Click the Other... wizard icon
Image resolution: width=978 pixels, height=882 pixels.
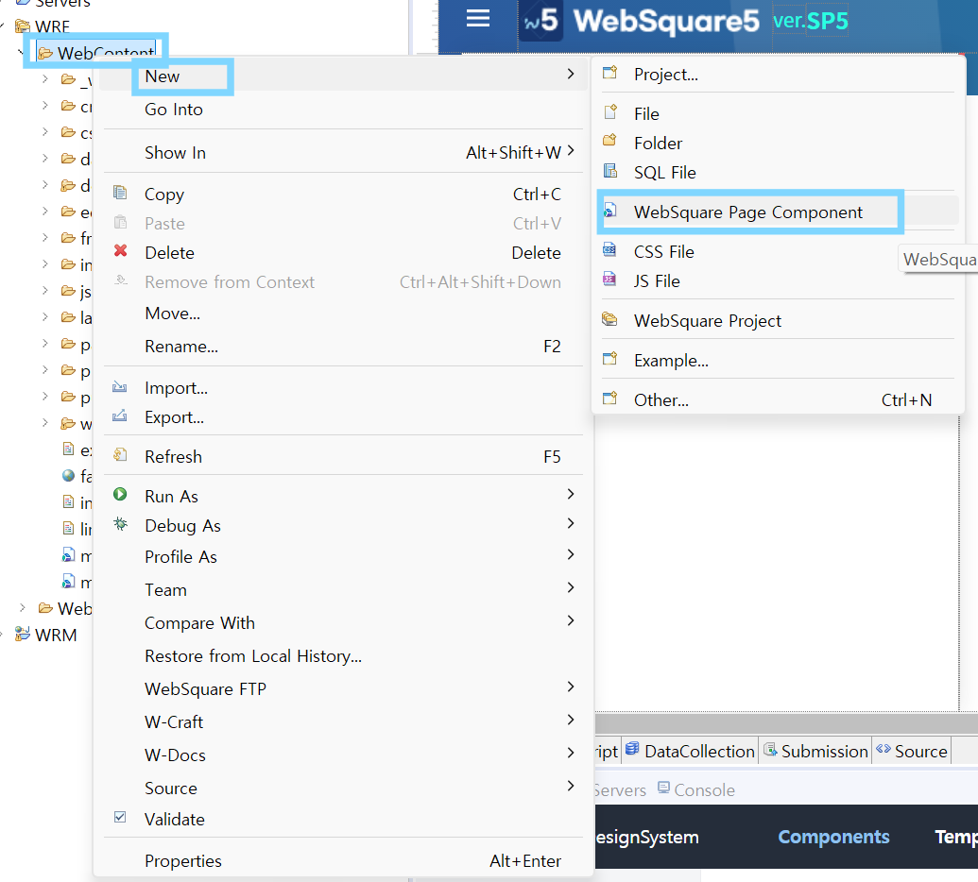click(x=610, y=399)
